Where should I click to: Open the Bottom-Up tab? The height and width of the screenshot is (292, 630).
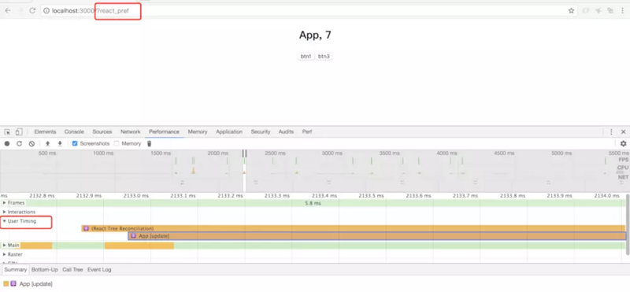45,269
